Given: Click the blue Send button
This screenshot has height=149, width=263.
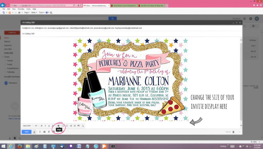Looking at the screenshot, I should click(x=27, y=132).
